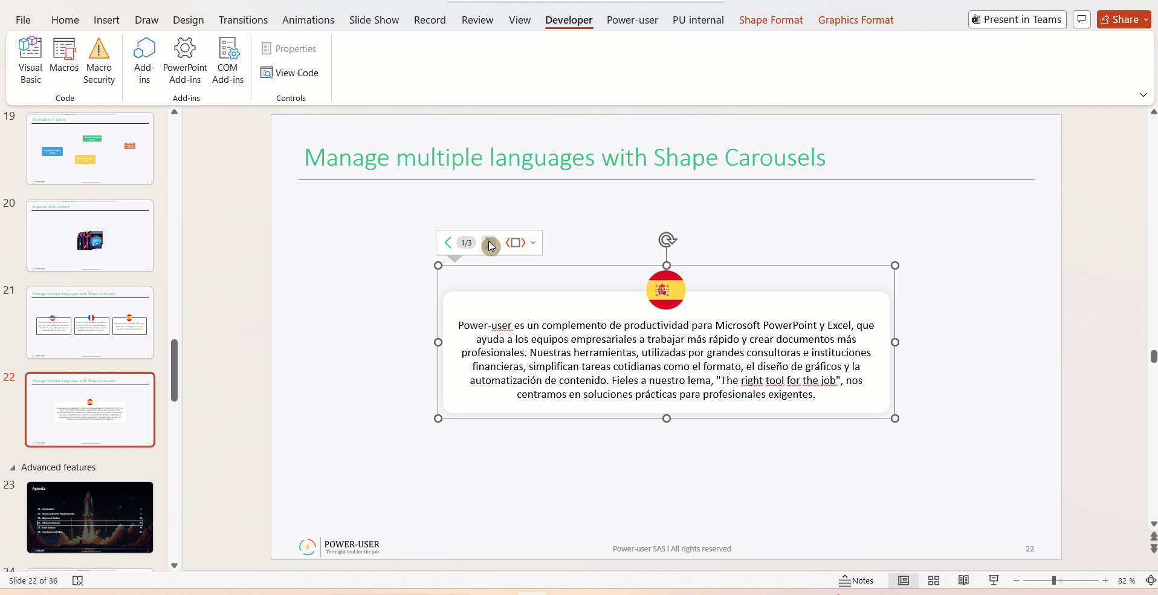Click the Share button

click(x=1124, y=19)
